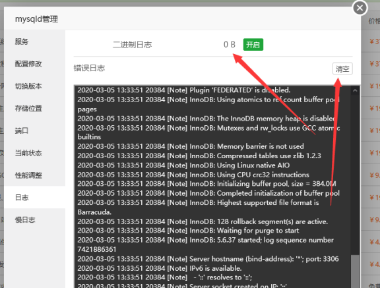This screenshot has width=380, height=288.
Task: Click log line Highest supported file format
Action: (198, 208)
